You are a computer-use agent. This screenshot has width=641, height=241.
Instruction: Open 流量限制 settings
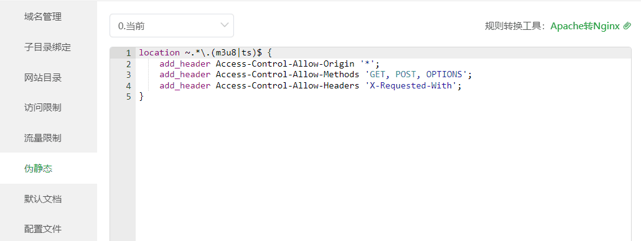click(x=43, y=138)
